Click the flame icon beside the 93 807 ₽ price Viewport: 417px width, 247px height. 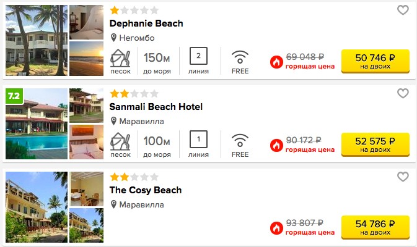tap(276, 228)
